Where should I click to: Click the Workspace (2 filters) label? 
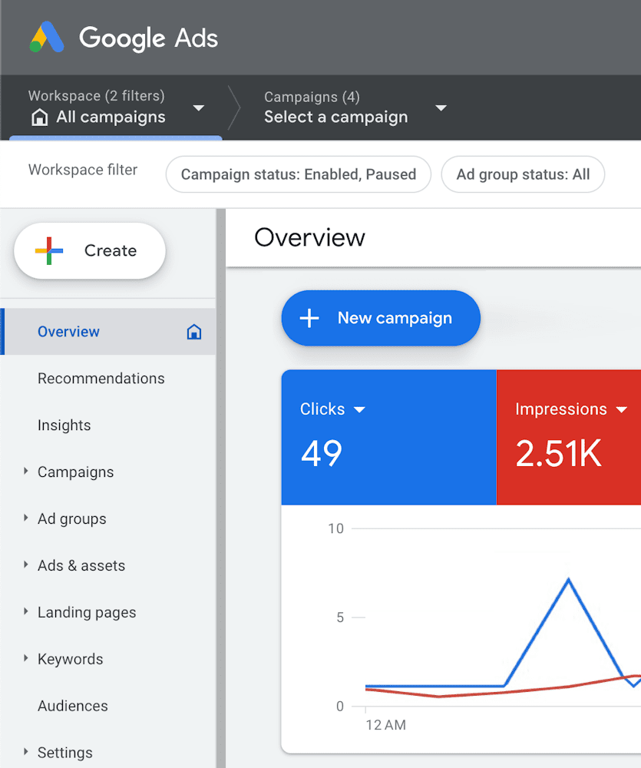97,95
